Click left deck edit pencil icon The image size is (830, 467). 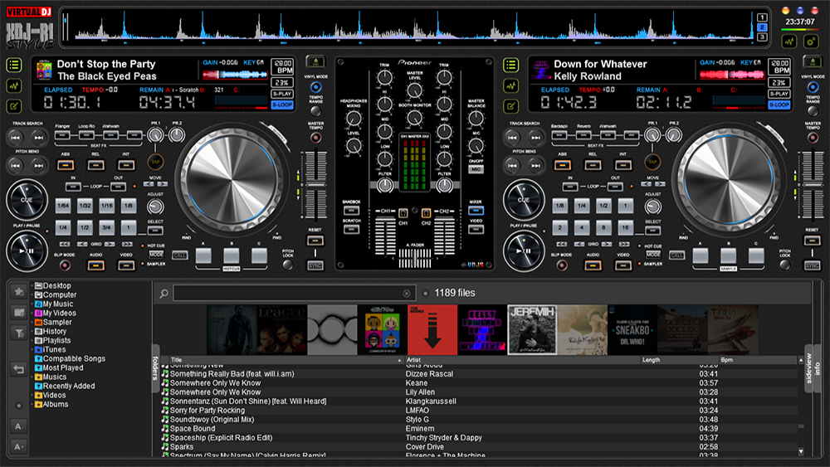click(x=14, y=106)
